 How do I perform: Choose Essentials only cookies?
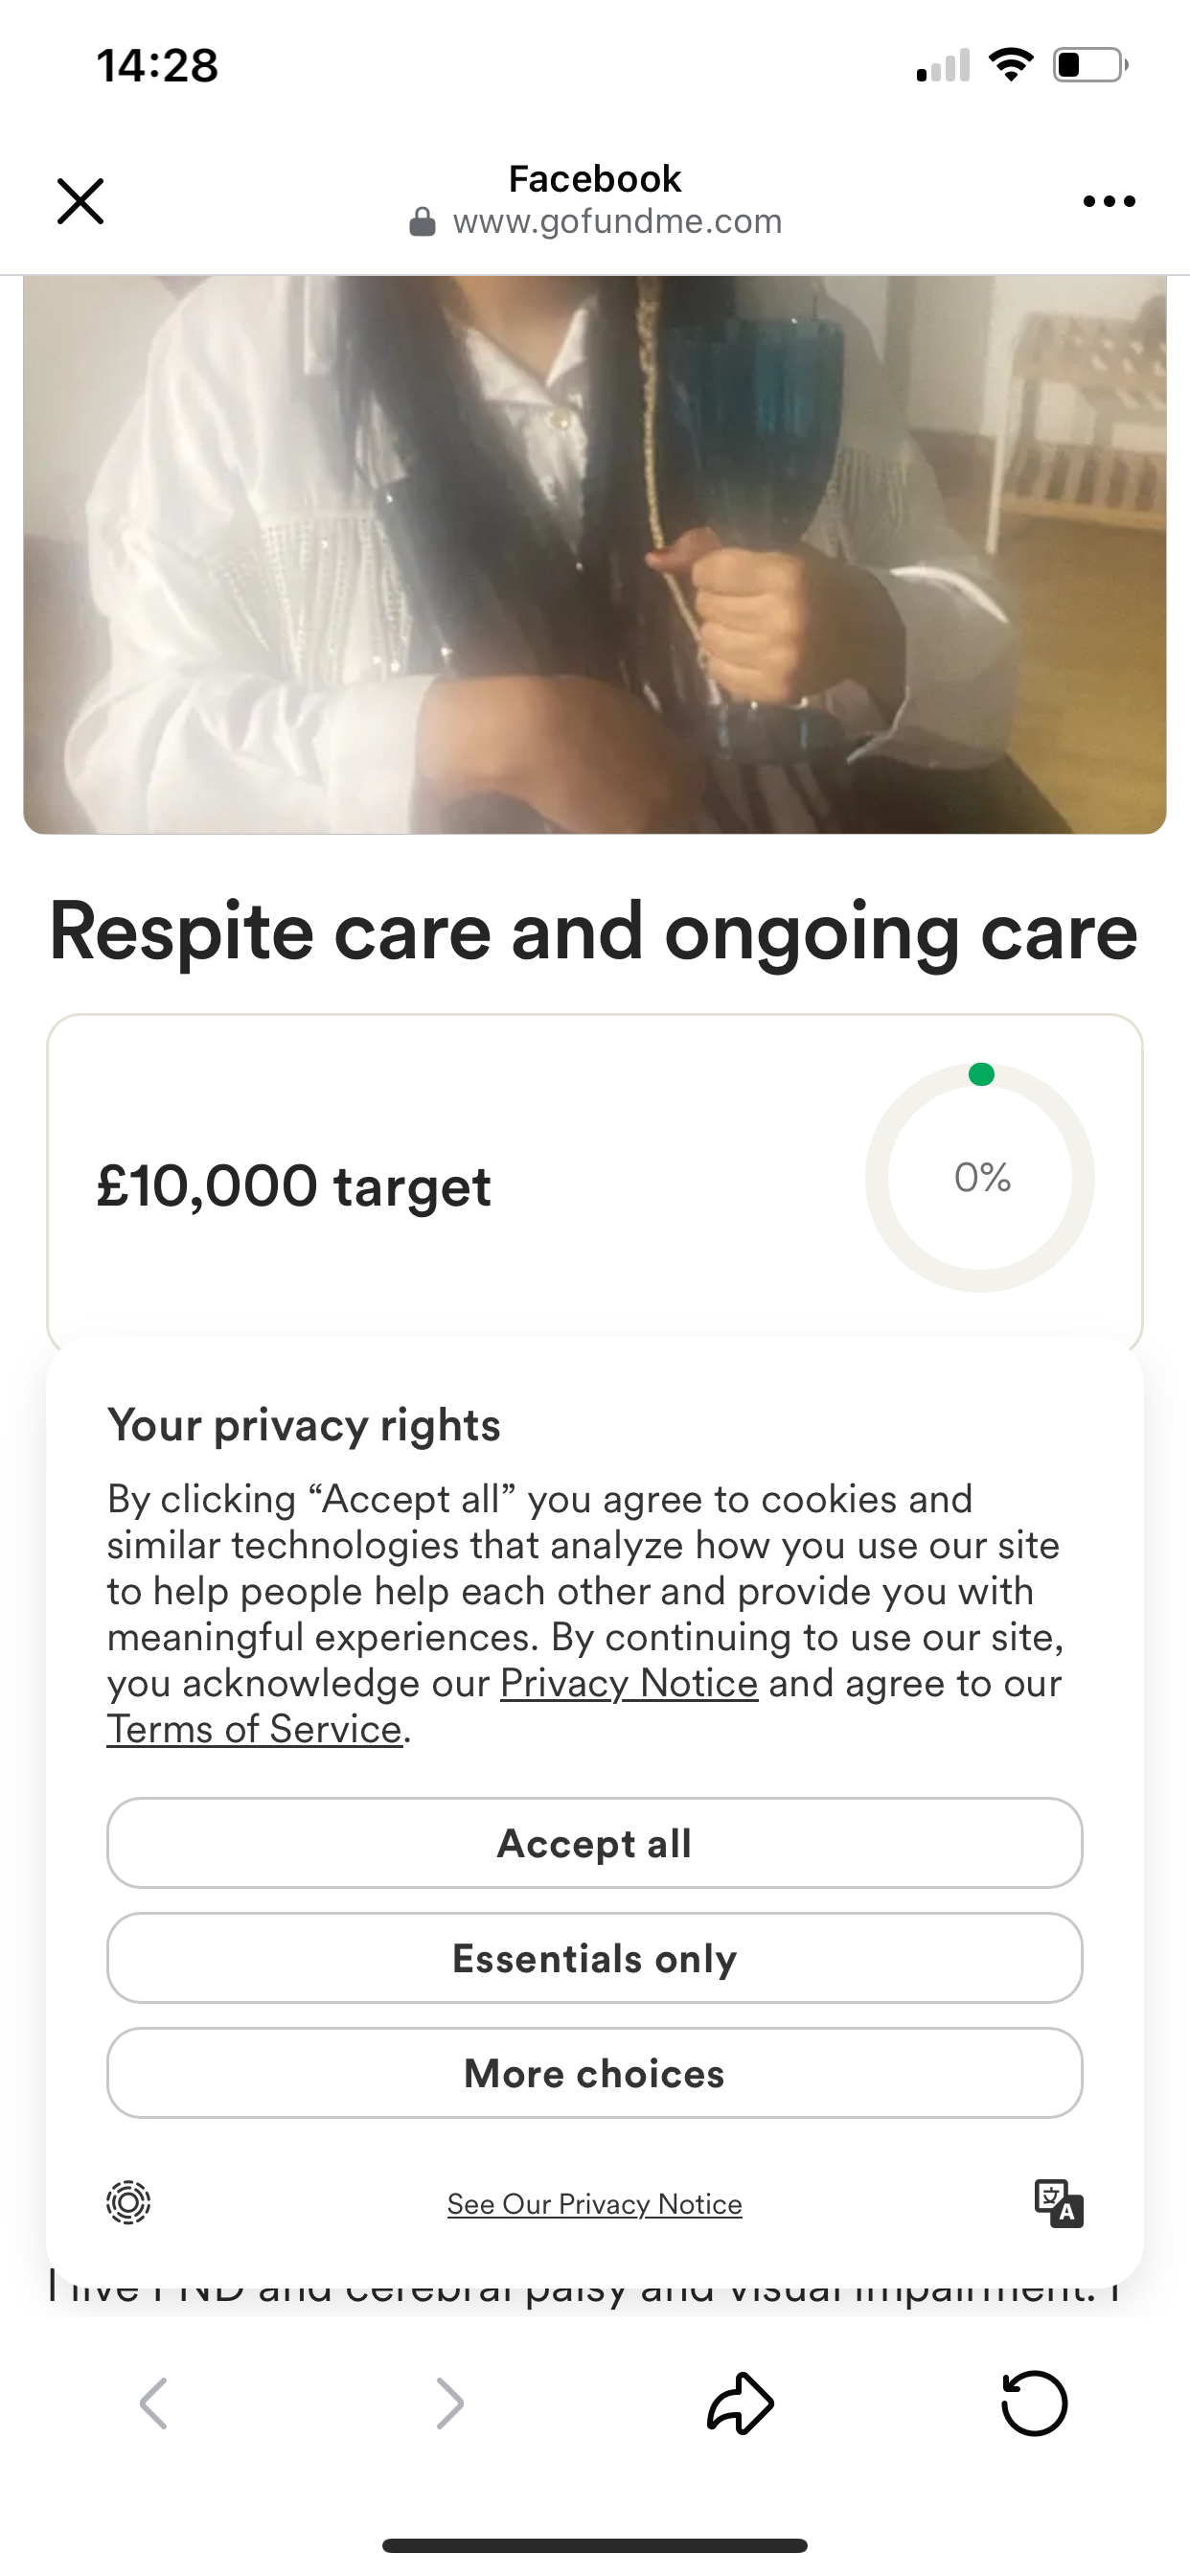coord(595,1958)
